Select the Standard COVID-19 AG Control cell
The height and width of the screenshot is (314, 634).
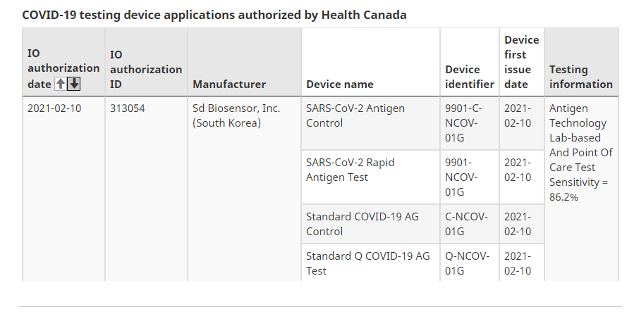pos(370,224)
